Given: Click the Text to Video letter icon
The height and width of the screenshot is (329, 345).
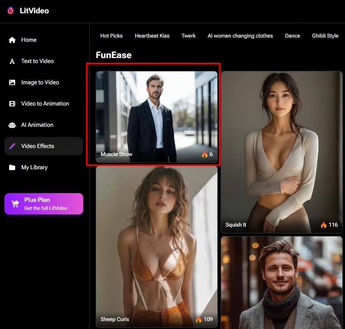Looking at the screenshot, I should (12, 61).
